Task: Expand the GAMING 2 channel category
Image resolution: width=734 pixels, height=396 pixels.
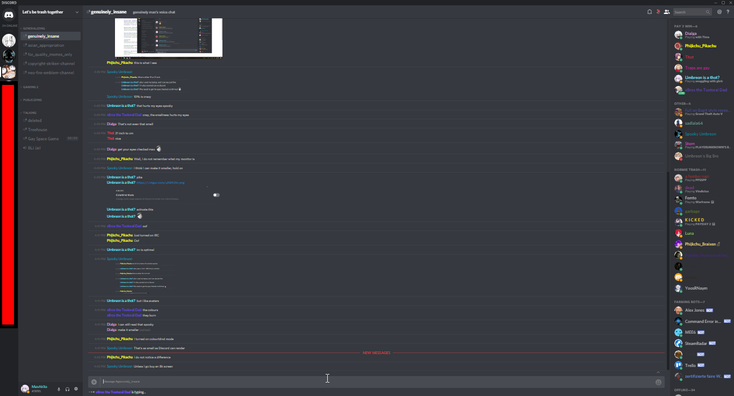Action: click(31, 87)
